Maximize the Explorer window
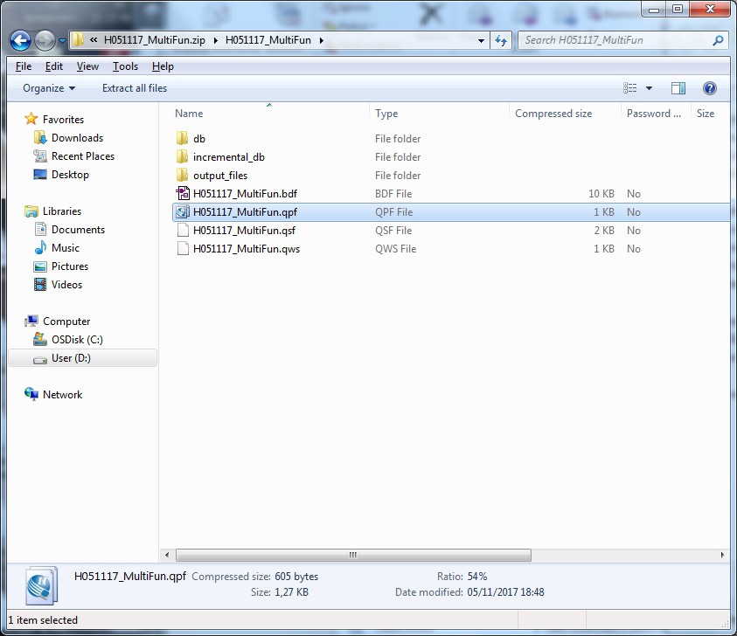This screenshot has width=737, height=636. [x=678, y=9]
